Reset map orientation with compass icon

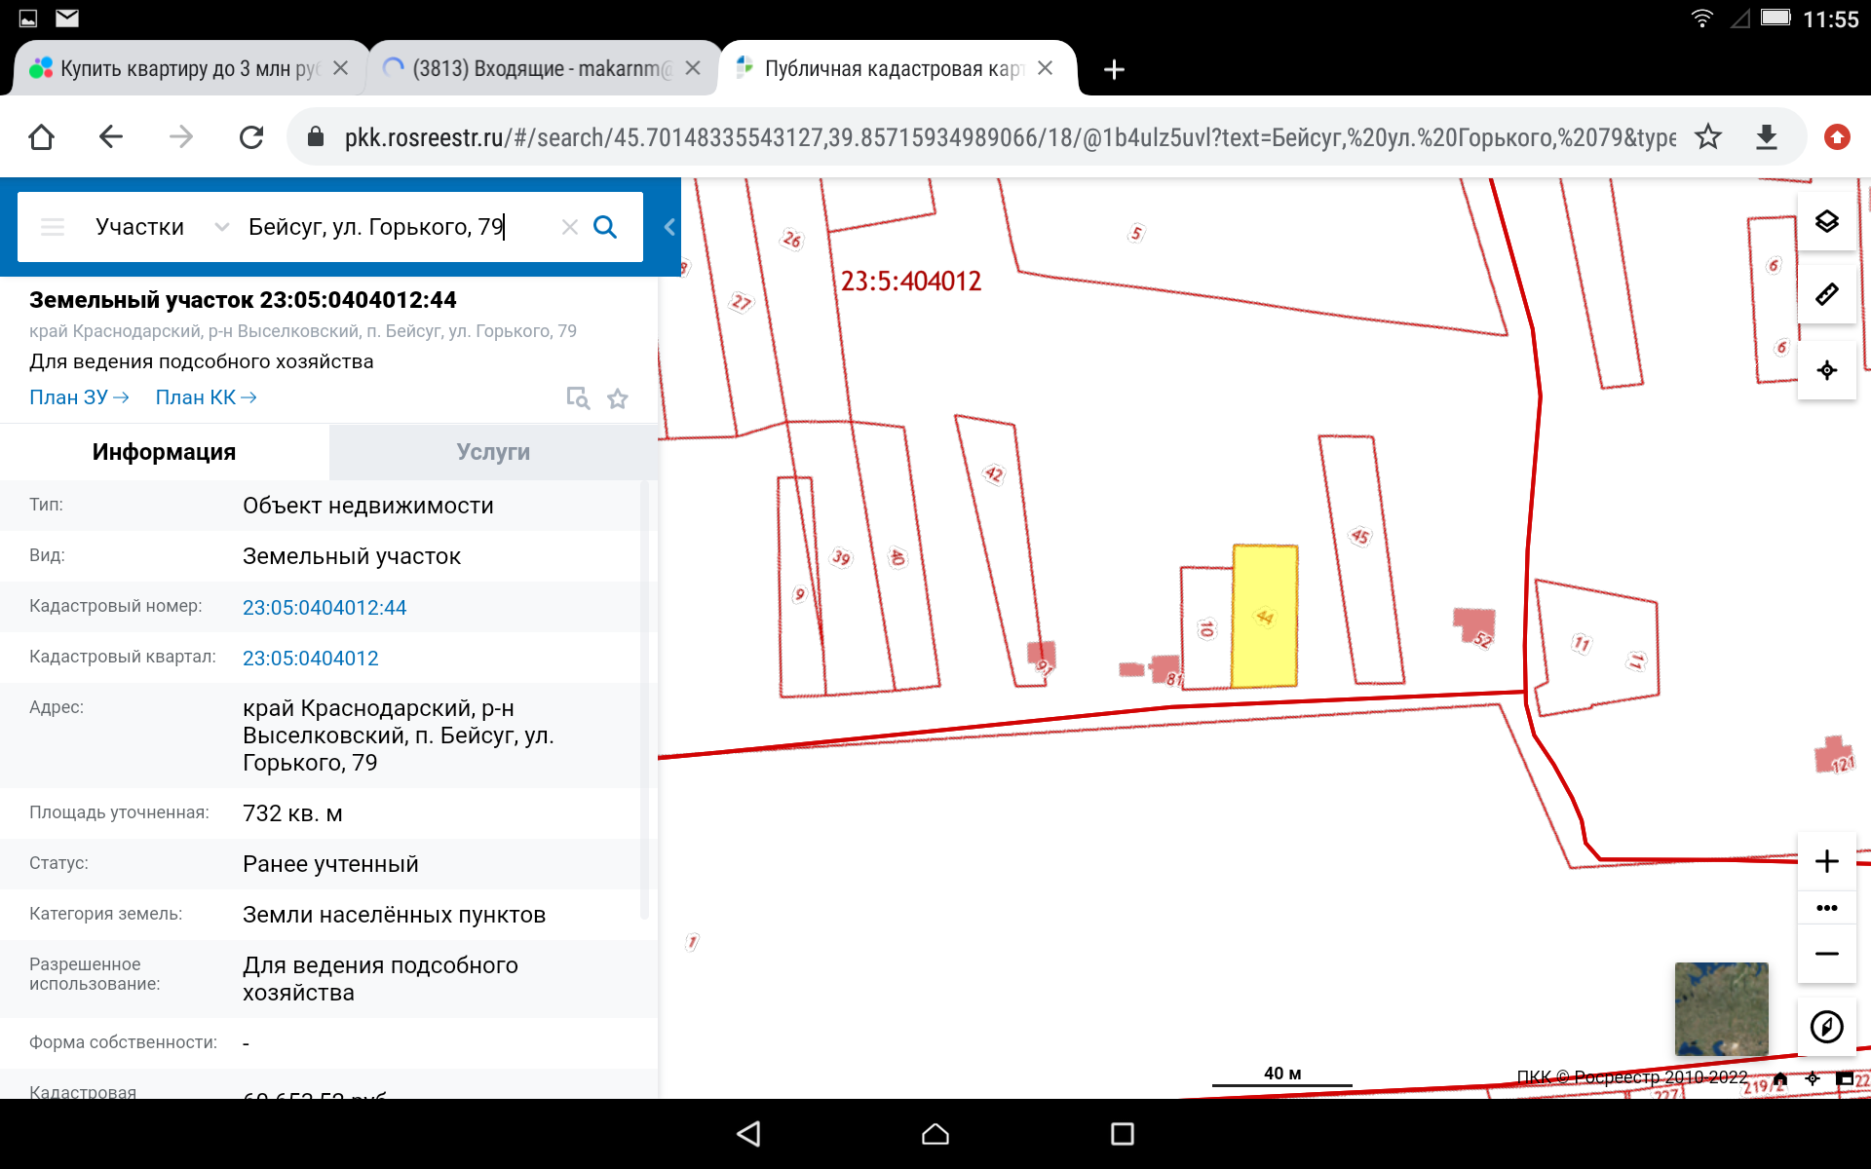tap(1826, 1027)
